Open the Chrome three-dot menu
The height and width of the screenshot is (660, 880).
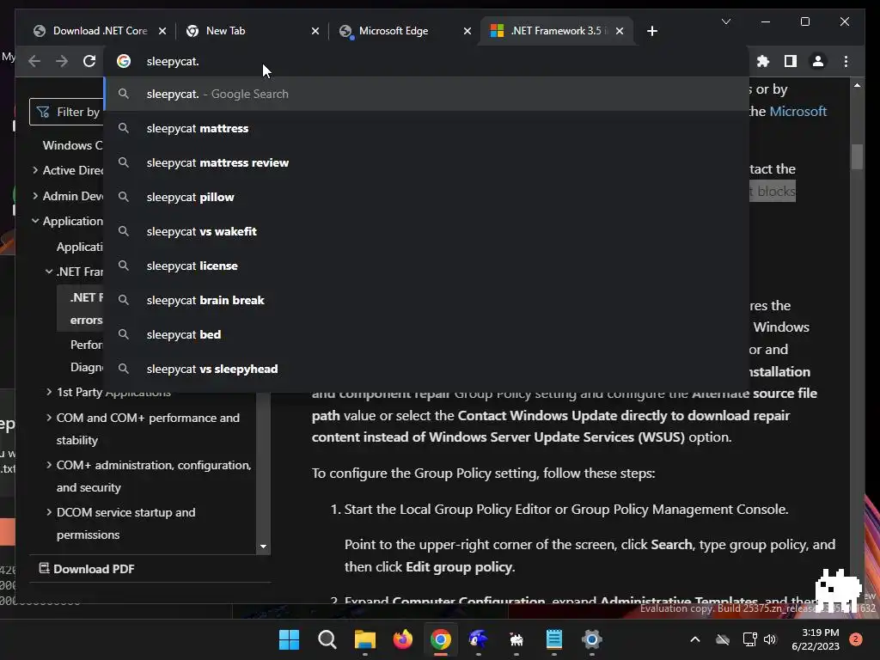pyautogui.click(x=846, y=61)
